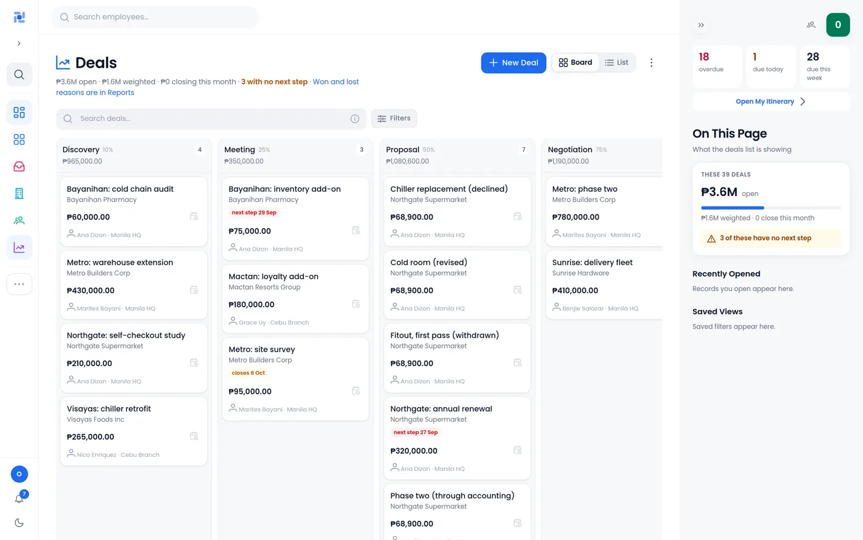
Task: Click the calendar icon on Northgate: self-checkout study
Action: click(x=194, y=362)
